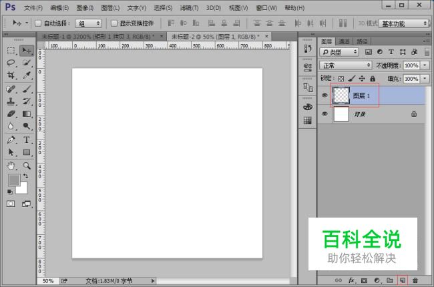The width and height of the screenshot is (434, 287).
Task: Select the Rectangle shape tool
Action: [x=27, y=152]
